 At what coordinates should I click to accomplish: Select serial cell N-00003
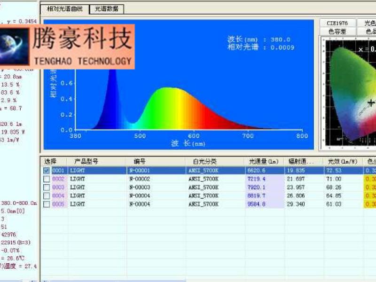pyautogui.click(x=140, y=187)
